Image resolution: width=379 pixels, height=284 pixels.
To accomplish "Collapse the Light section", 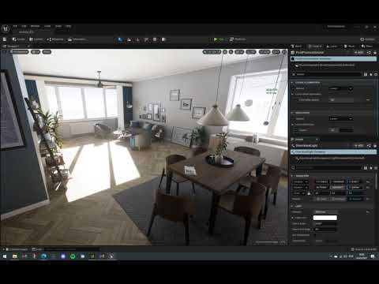I will click(x=292, y=206).
